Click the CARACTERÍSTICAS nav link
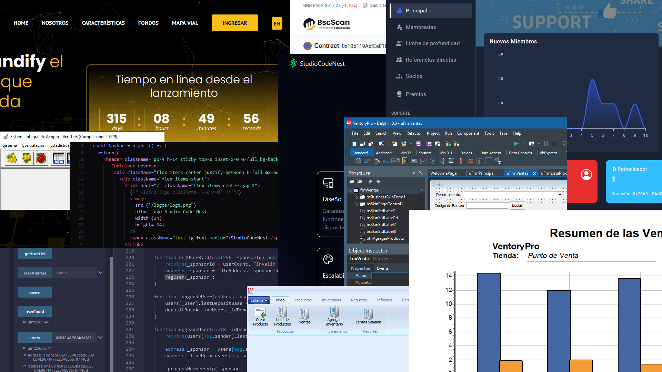The image size is (662, 372). (x=103, y=23)
